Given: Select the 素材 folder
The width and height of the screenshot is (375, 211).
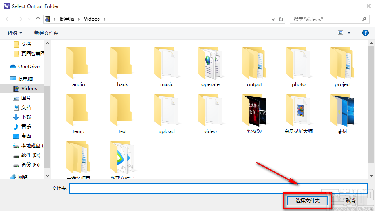Looking at the screenshot, I should coord(342,114).
